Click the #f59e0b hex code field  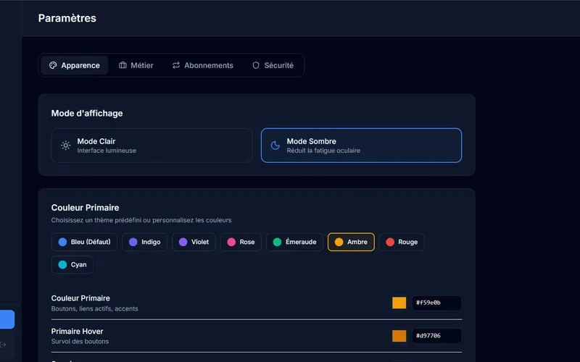pos(437,303)
